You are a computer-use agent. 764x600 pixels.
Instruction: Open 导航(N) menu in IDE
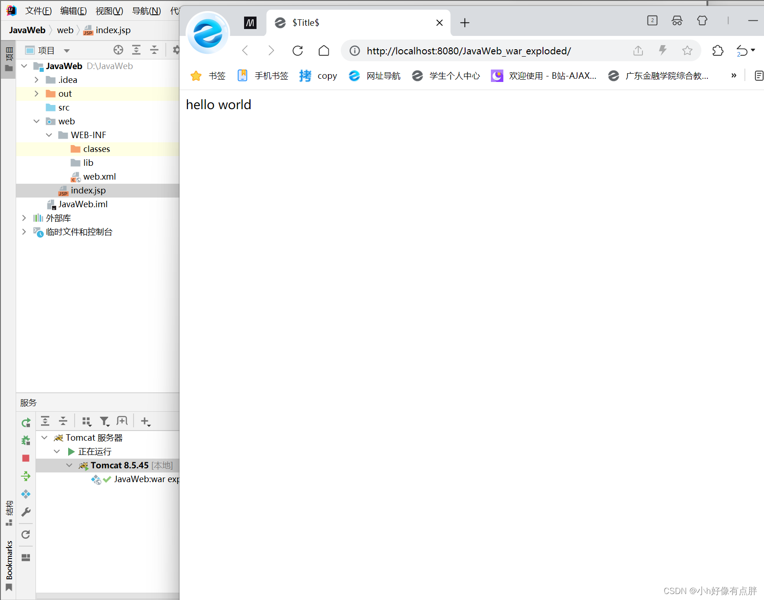tap(146, 11)
